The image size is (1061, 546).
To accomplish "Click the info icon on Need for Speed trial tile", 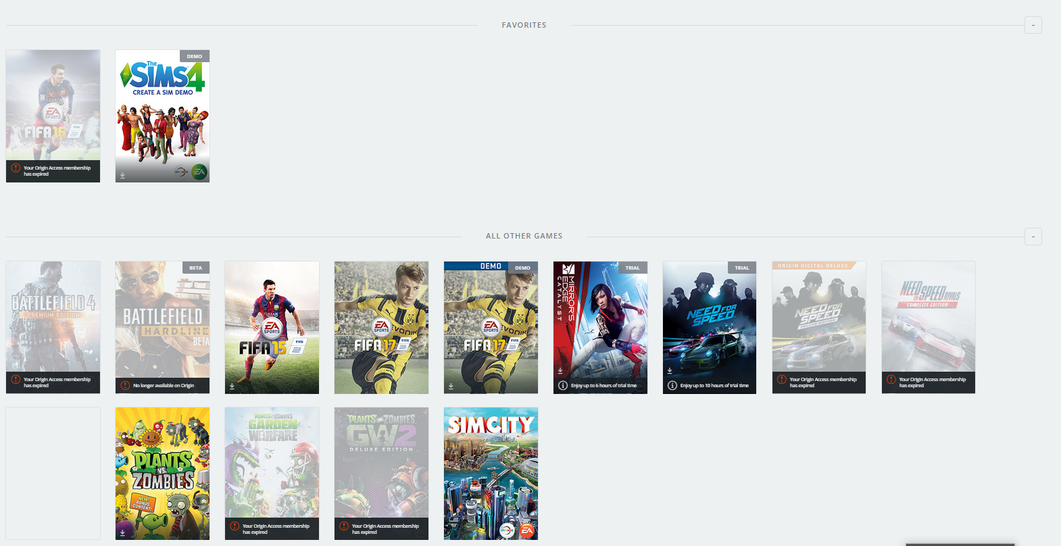I will (x=672, y=385).
